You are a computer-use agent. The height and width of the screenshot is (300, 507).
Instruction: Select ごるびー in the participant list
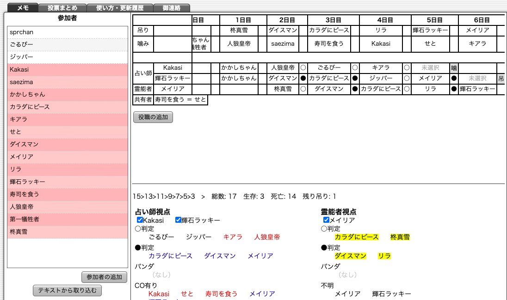[x=67, y=45]
